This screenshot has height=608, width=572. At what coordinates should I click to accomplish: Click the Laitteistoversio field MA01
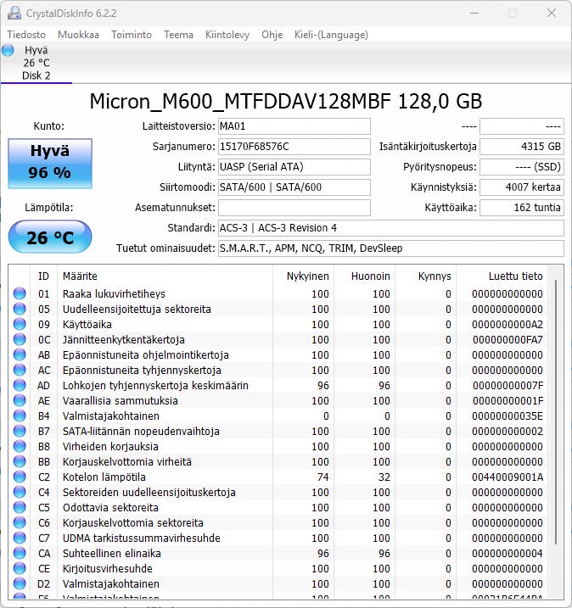[294, 126]
